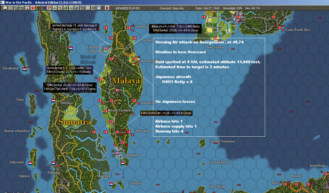Image resolution: width=329 pixels, height=193 pixels.
Task: Select Dutch flag base at Siberoet
Action: [x=30, y=163]
